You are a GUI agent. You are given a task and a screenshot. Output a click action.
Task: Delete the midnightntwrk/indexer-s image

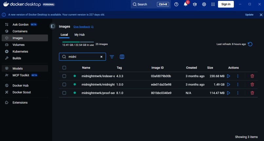(252, 76)
